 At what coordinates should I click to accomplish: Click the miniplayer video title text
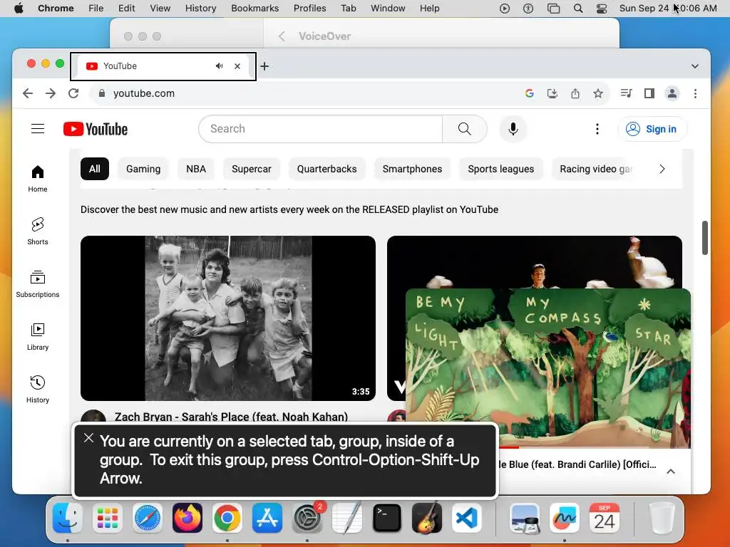[577, 464]
